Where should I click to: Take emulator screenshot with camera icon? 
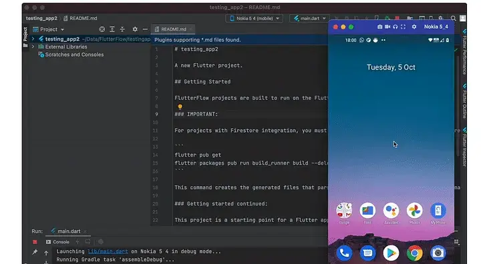379,27
